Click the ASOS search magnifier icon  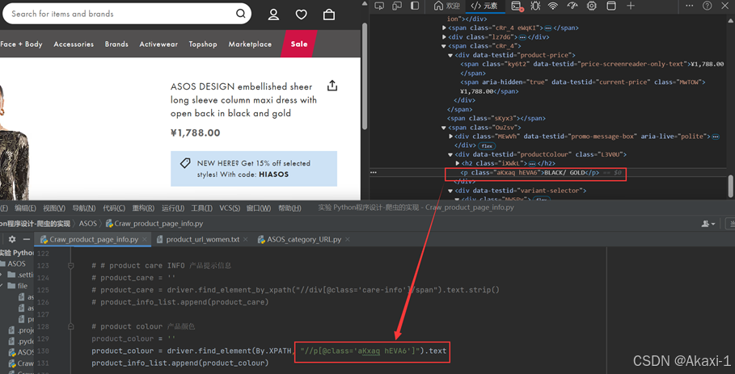[x=240, y=14]
